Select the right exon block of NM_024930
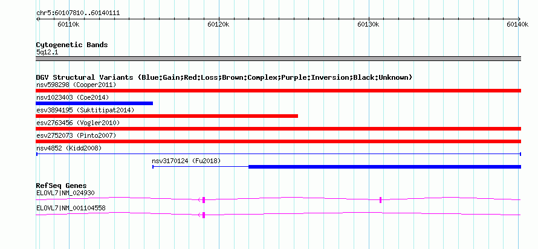Image resolution: width=538 pixels, height=249 pixels. (x=380, y=200)
